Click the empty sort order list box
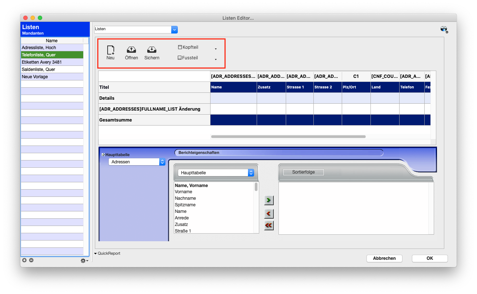This screenshot has width=477, height=294. [356, 208]
